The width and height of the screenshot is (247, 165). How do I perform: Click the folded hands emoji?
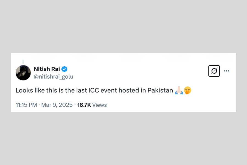click(179, 90)
